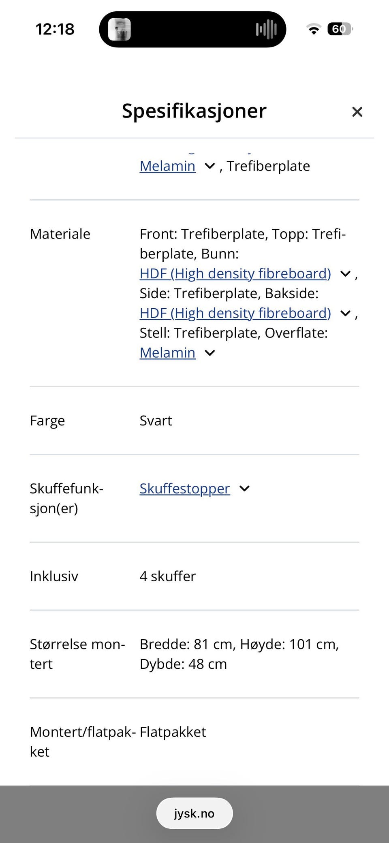Open the HDF link after Bunn
The height and width of the screenshot is (843, 389).
[x=235, y=274]
